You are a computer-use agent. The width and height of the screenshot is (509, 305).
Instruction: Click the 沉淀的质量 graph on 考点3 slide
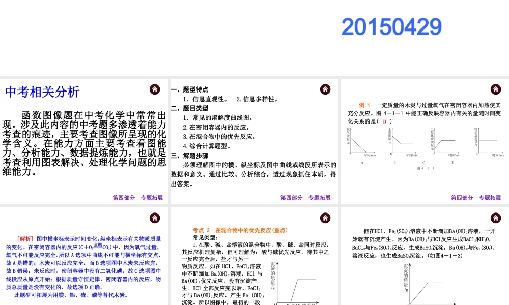point(294,283)
